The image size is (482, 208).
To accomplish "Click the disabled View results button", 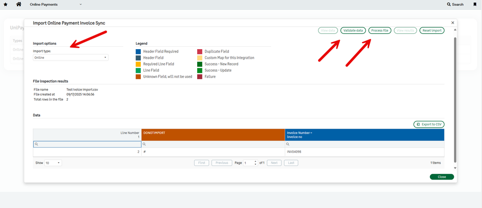I will (405, 30).
